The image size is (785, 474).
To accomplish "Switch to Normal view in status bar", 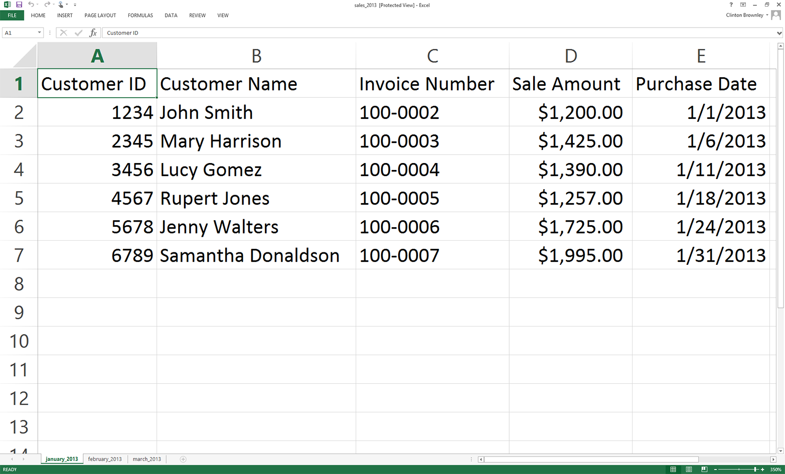I will click(x=673, y=469).
